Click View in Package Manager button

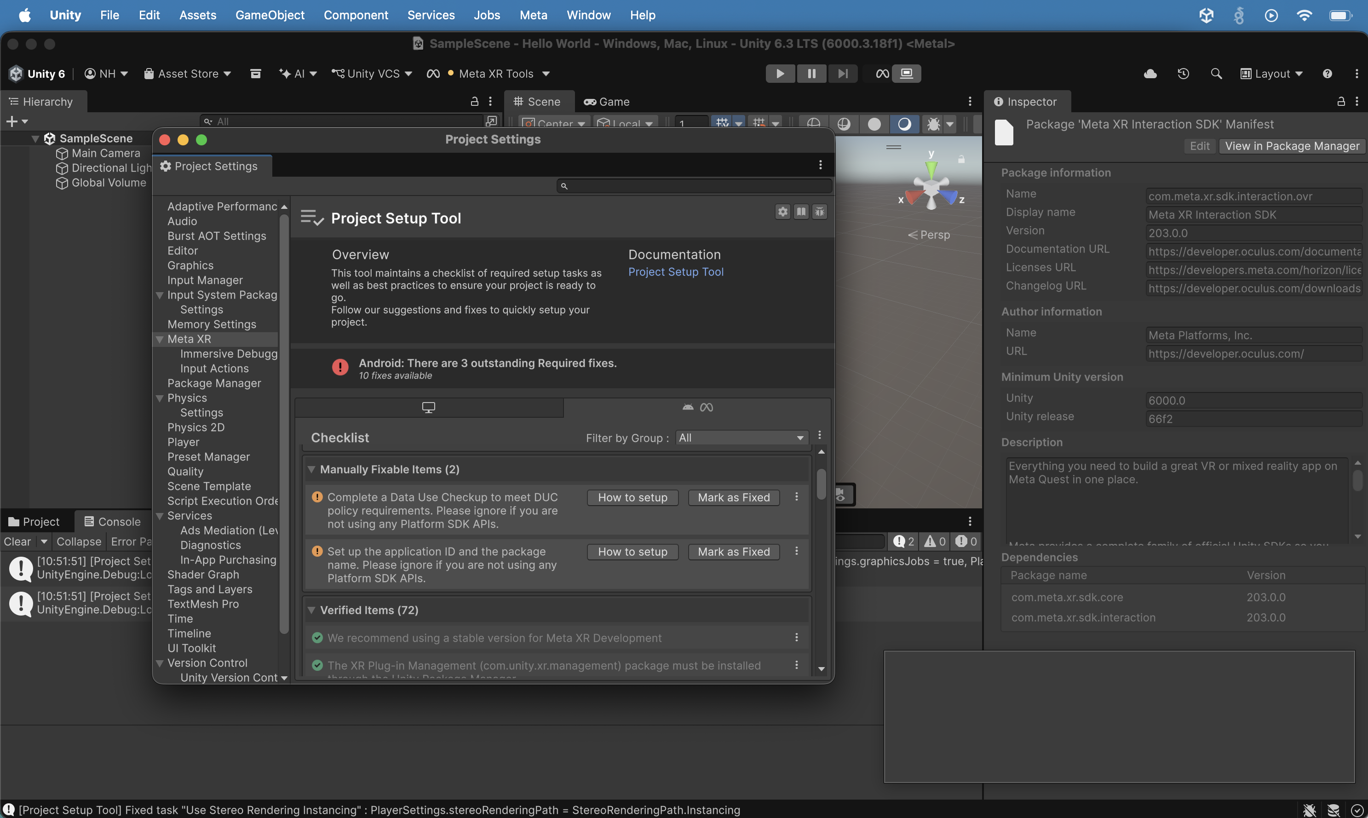point(1292,146)
